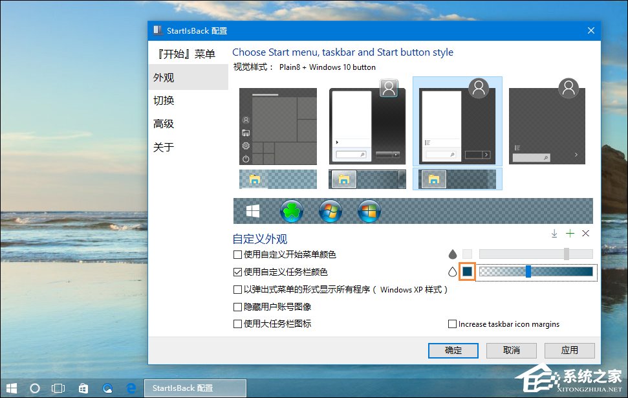
Task: Select the highlighted taskbar color swatch
Action: pos(468,271)
